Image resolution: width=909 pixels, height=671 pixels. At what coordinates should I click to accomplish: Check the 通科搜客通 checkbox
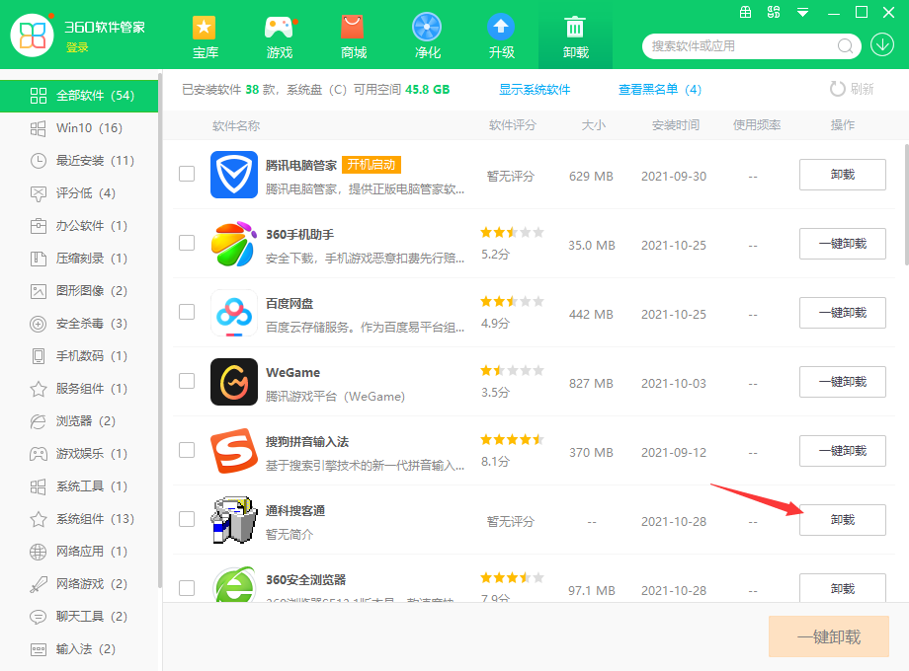(187, 519)
